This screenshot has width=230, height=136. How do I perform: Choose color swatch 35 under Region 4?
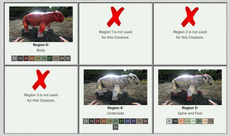pyautogui.click(x=116, y=127)
